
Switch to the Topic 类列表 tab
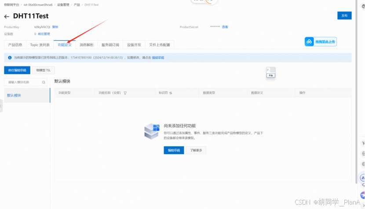coord(40,45)
